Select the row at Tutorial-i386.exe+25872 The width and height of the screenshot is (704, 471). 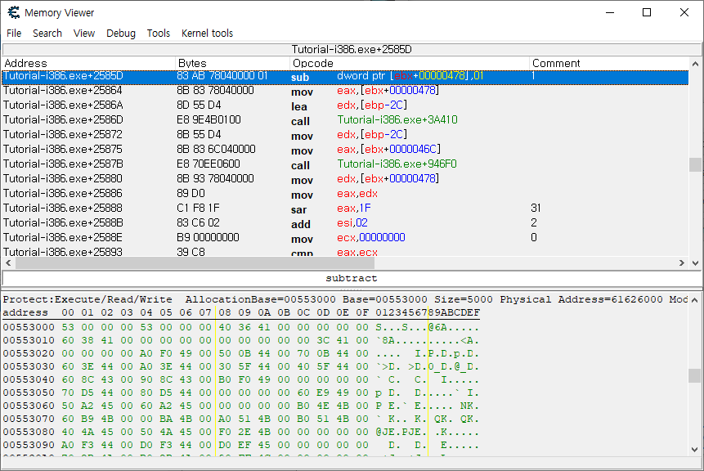point(345,135)
